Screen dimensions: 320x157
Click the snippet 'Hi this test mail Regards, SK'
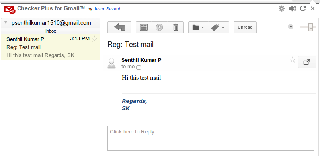coord(41,55)
